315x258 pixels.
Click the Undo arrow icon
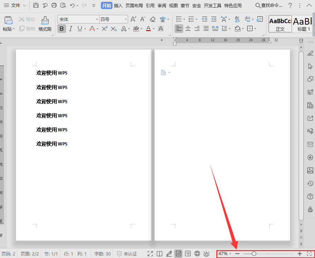click(72, 5)
